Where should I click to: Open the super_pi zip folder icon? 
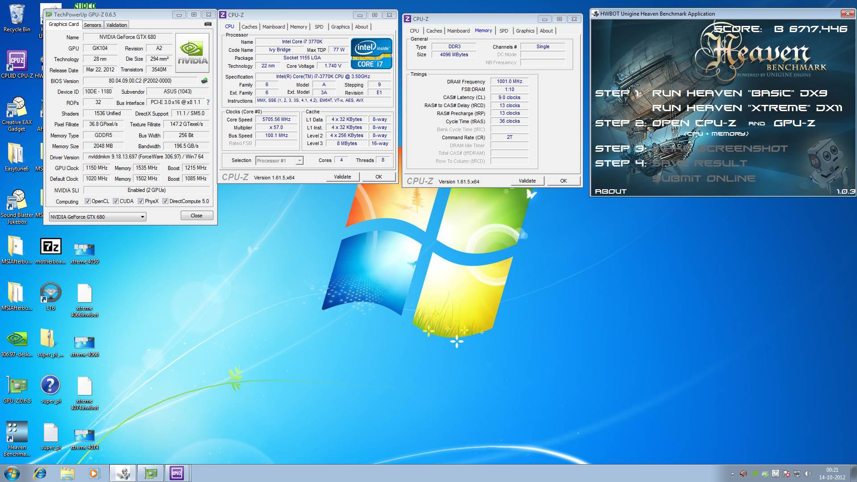50,344
